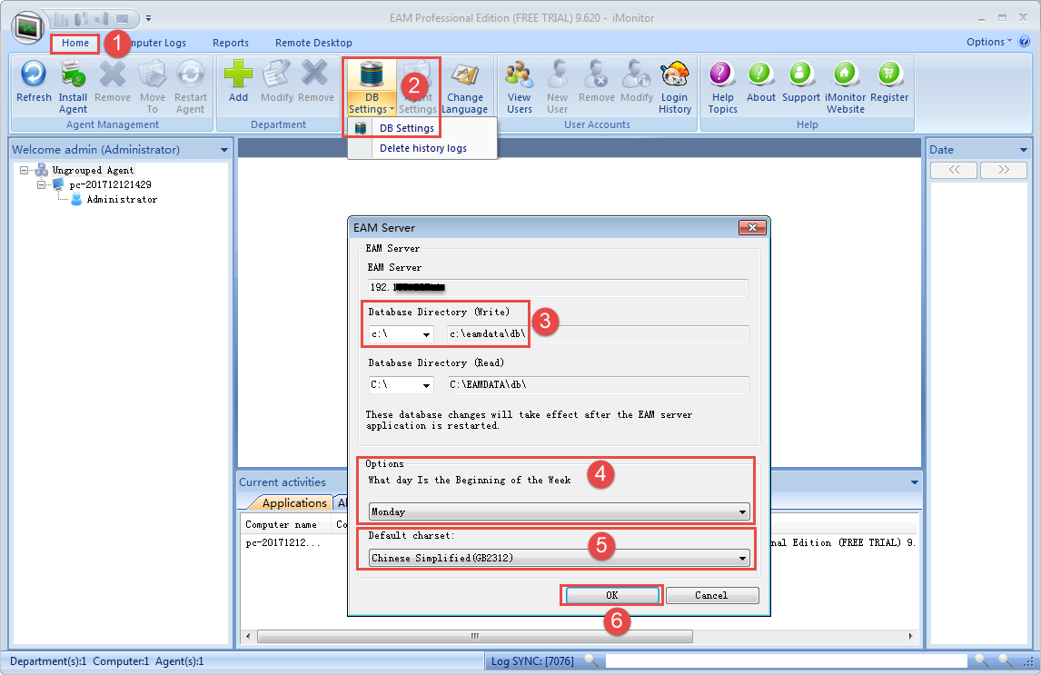Collapse the Ungrouped Agent tree node
The width and height of the screenshot is (1041, 675).
[24, 171]
